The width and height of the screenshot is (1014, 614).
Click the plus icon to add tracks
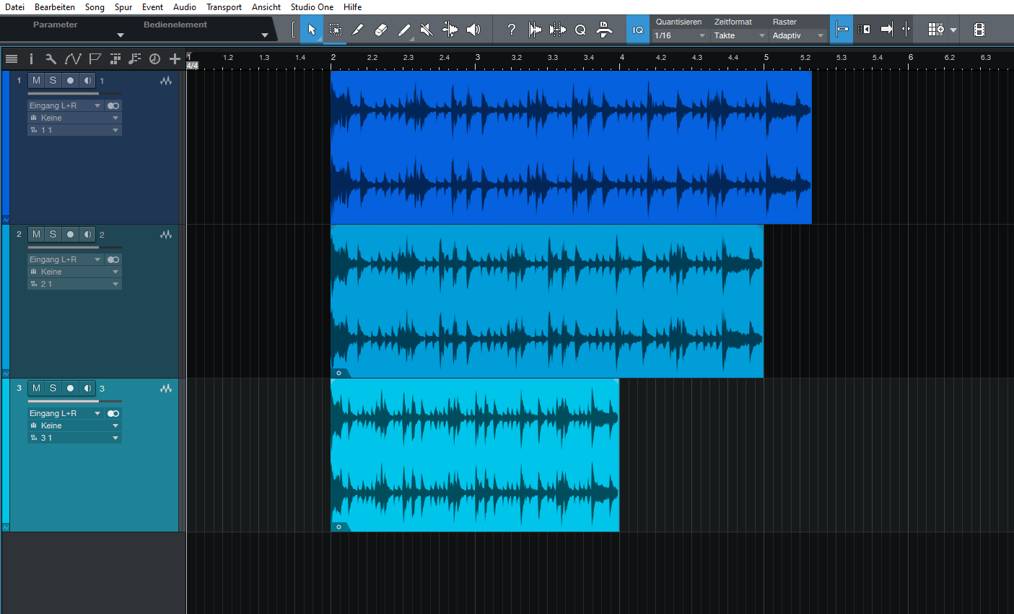click(x=175, y=59)
